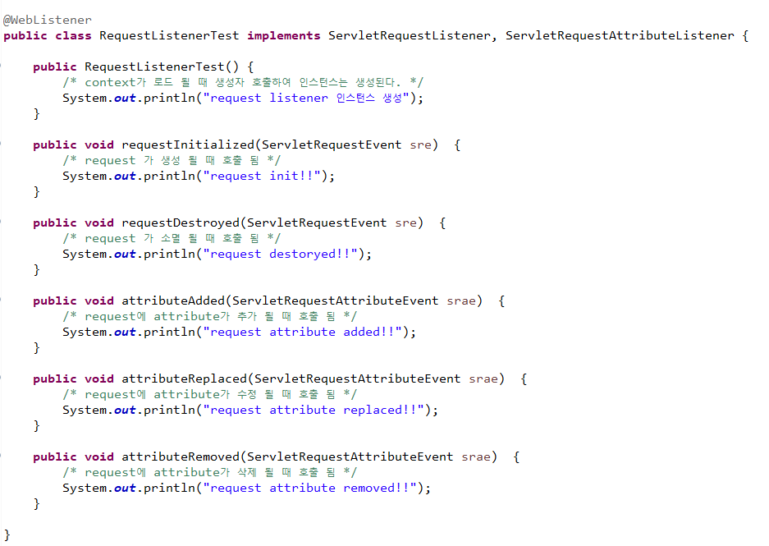This screenshot has width=769, height=546.
Task: Click the requestInitialized method name
Action: coord(188,145)
